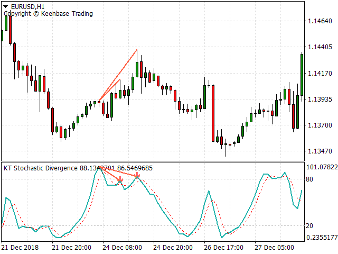Click the KT Stochastic Divergence indicator label
The image size is (338, 254).
(x=41, y=168)
